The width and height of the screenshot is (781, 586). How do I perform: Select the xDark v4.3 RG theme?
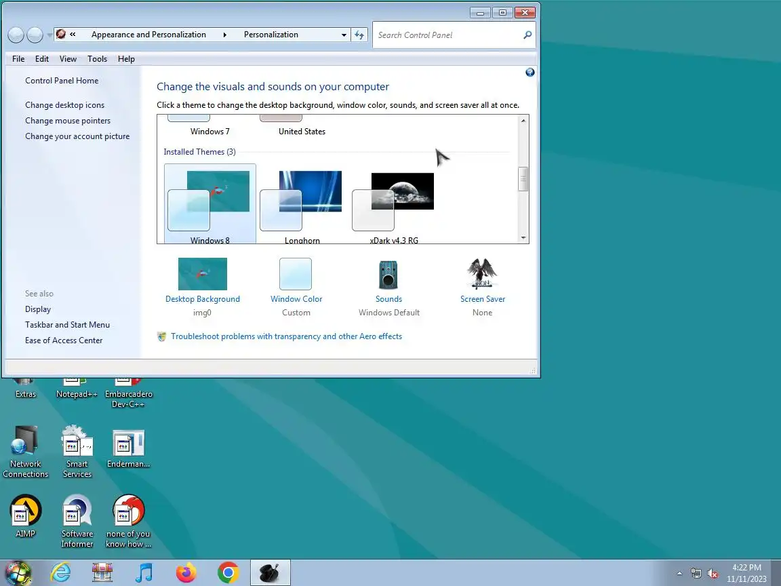tap(394, 203)
